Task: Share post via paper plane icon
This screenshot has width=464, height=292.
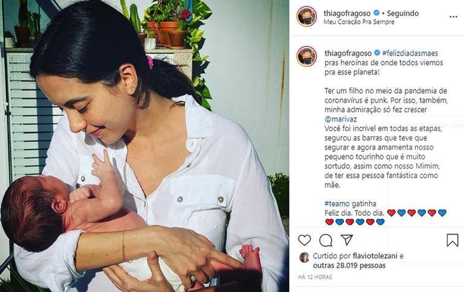Action: click(347, 240)
